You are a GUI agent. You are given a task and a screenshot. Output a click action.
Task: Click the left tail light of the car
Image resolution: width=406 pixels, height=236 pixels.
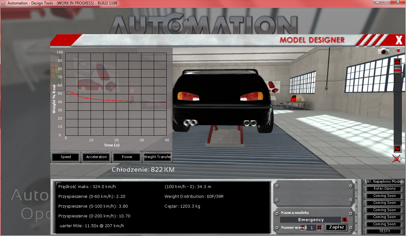click(188, 96)
